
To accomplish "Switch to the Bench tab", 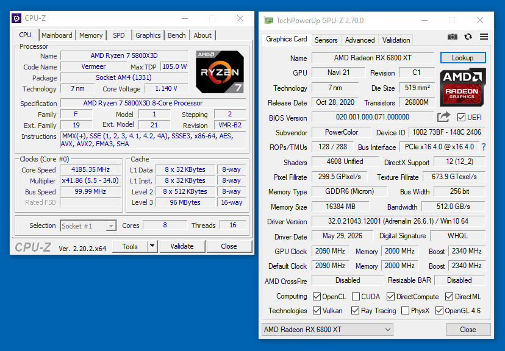I will tap(176, 35).
